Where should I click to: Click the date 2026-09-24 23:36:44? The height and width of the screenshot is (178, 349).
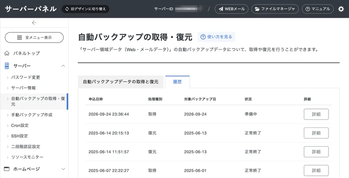pyautogui.click(x=109, y=114)
